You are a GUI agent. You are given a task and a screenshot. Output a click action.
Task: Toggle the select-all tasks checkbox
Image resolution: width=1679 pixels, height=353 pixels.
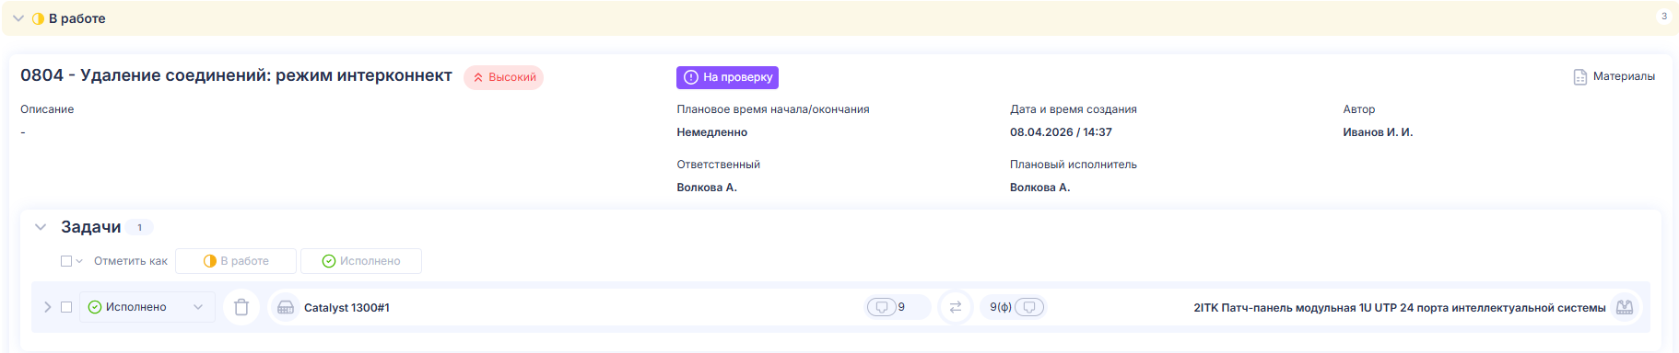[66, 261]
